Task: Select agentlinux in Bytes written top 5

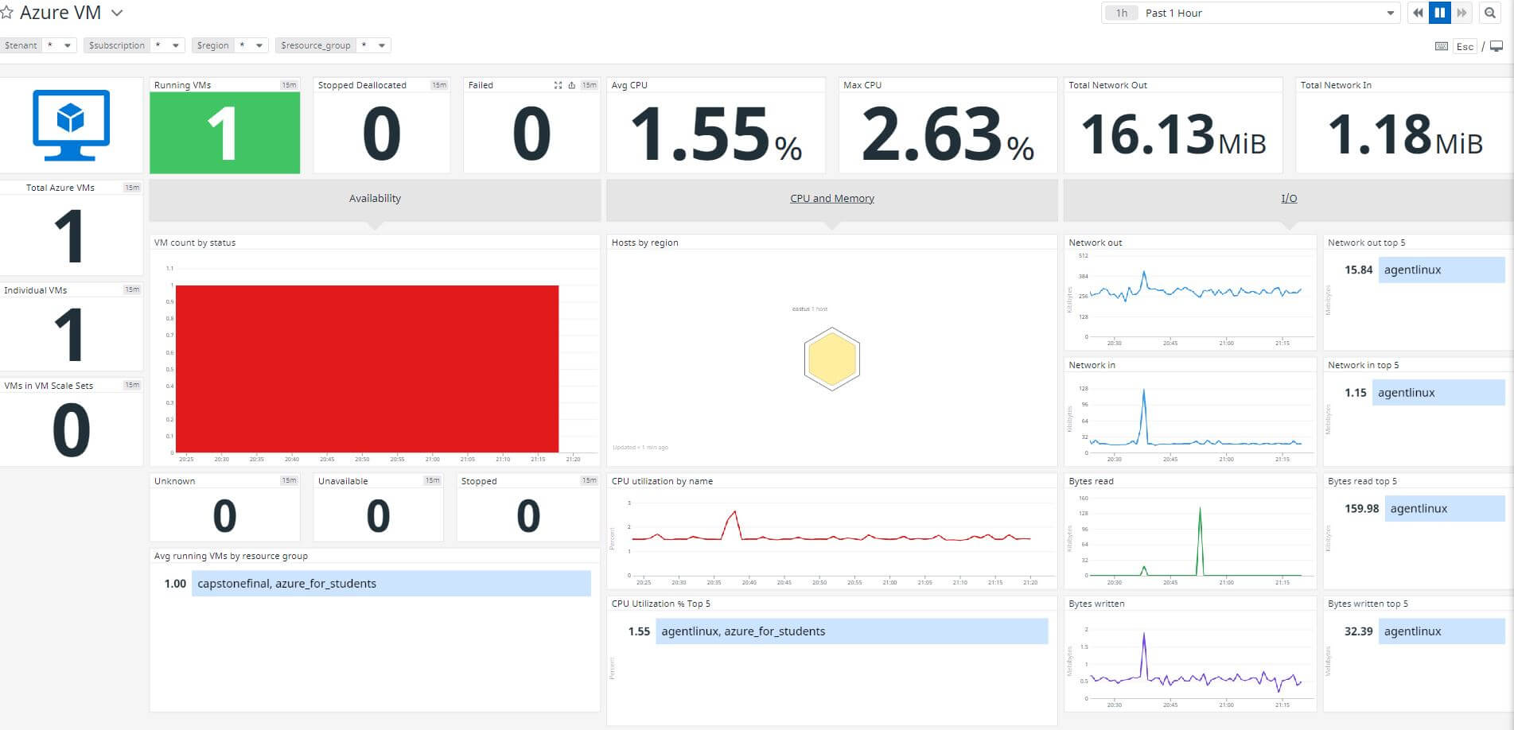Action: point(1442,631)
